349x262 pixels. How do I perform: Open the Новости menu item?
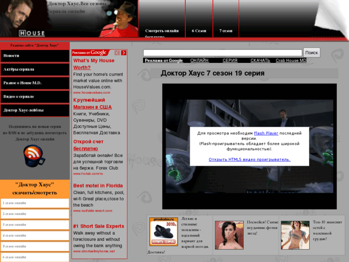click(35, 56)
